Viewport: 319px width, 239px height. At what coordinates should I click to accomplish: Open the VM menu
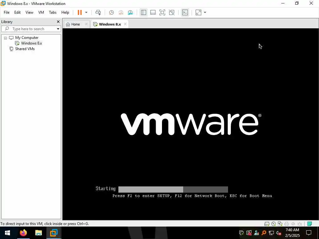point(41,12)
